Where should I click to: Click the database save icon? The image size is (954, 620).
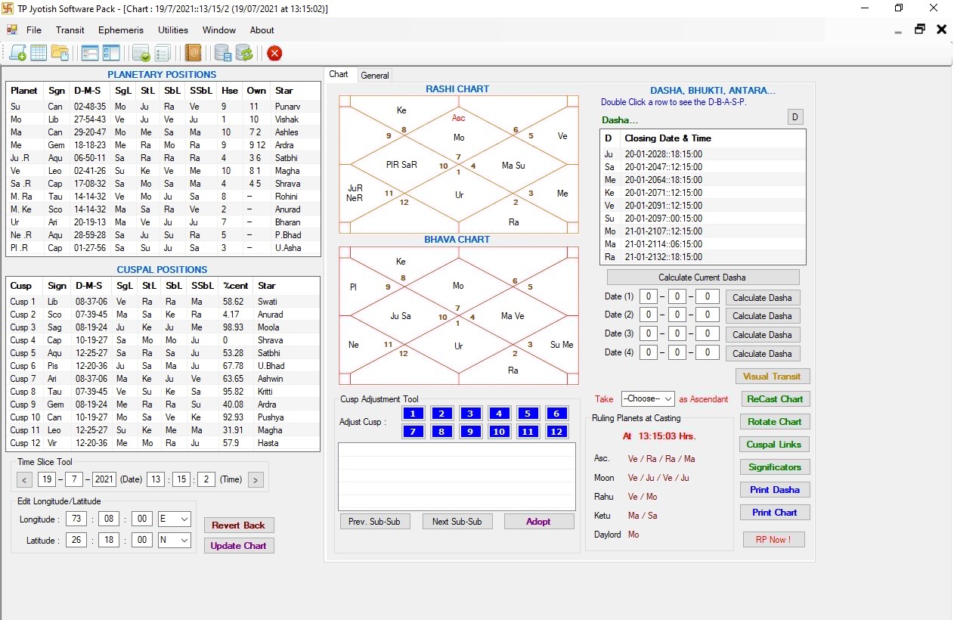point(222,53)
